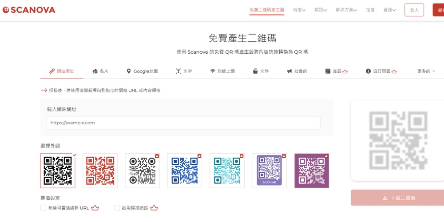The height and width of the screenshot is (222, 444).
Task: Enable the 啟用掃描追蹤 checkbox
Action: (x=117, y=208)
